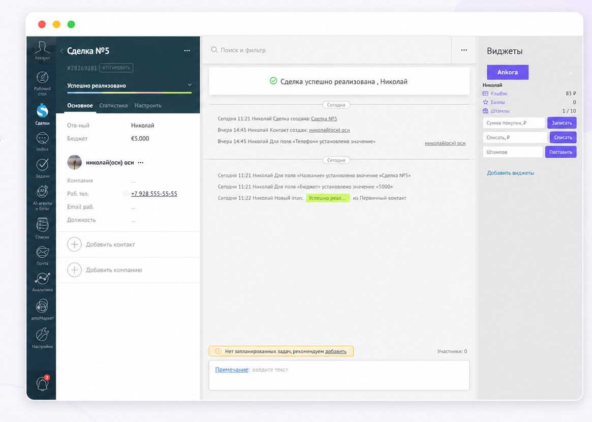The width and height of the screenshot is (592, 422).
Task: Click the Участники: 0 label
Action: 452,351
